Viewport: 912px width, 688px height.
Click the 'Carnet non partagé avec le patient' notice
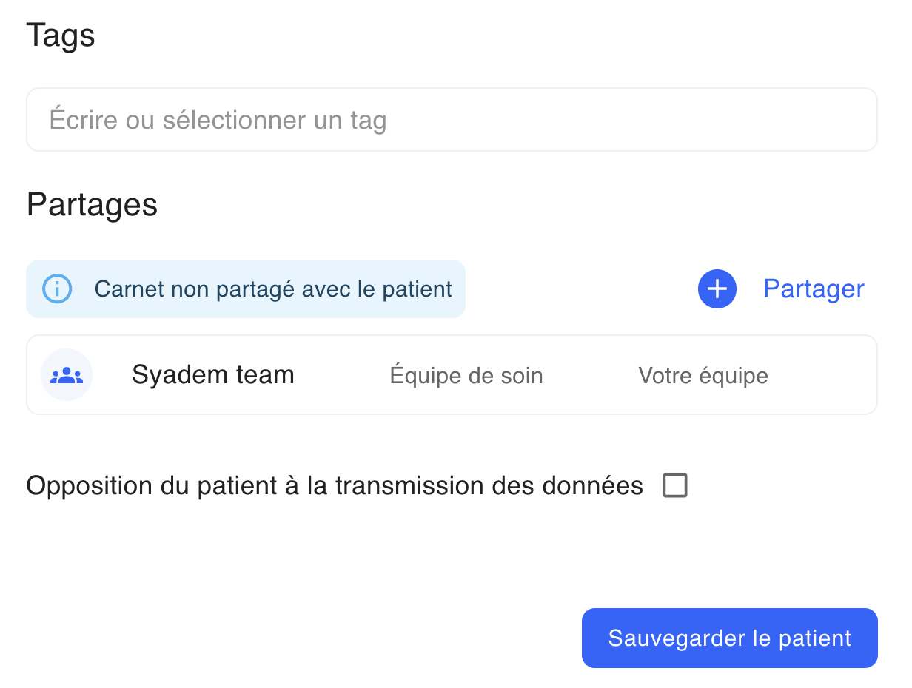click(273, 289)
